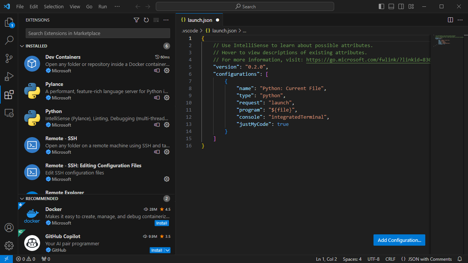Click the Search Extensions in Marketplace field

98,33
